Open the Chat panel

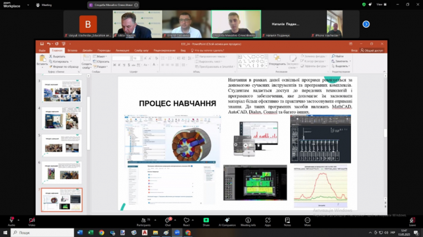tap(168, 222)
